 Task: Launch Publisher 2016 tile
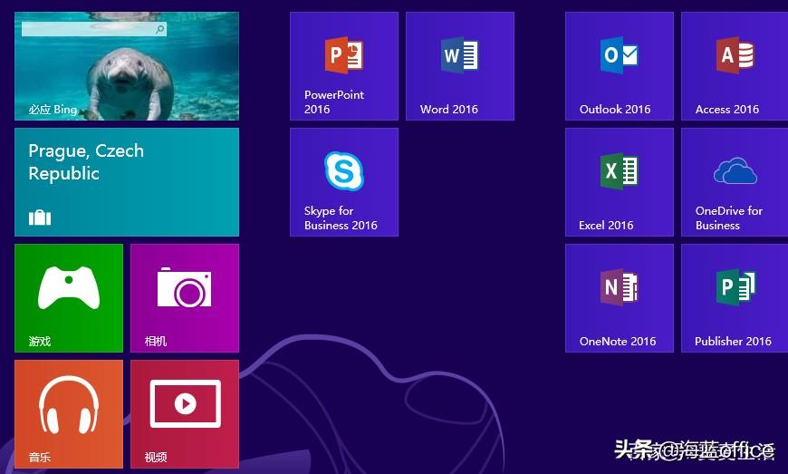coord(735,298)
